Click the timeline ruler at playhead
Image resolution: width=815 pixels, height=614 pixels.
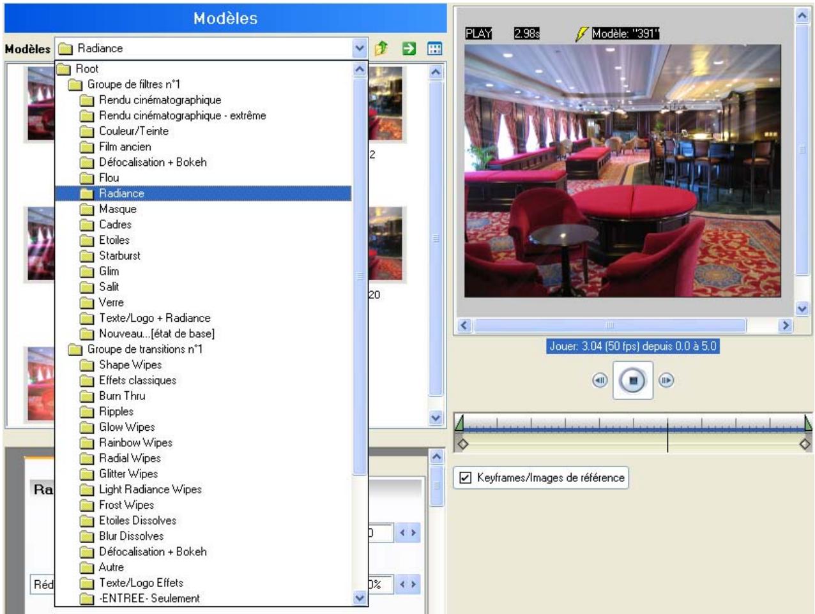coord(667,426)
